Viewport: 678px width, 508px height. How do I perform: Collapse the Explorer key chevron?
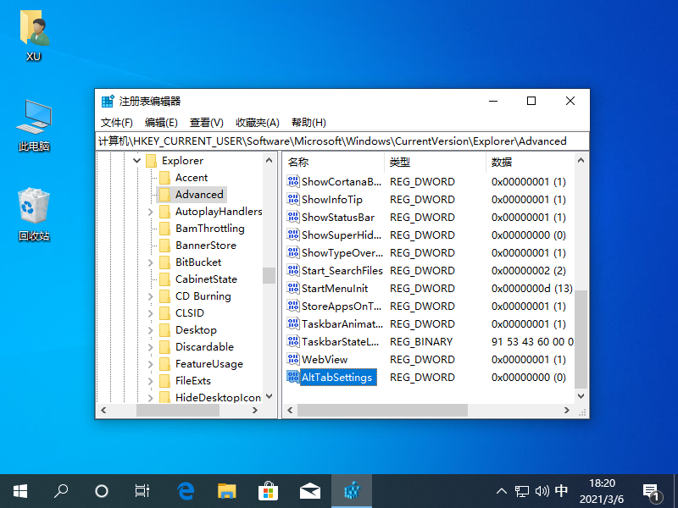[136, 160]
